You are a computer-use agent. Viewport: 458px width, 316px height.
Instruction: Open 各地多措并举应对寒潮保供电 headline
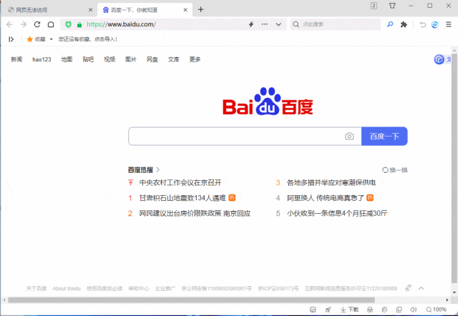point(331,183)
